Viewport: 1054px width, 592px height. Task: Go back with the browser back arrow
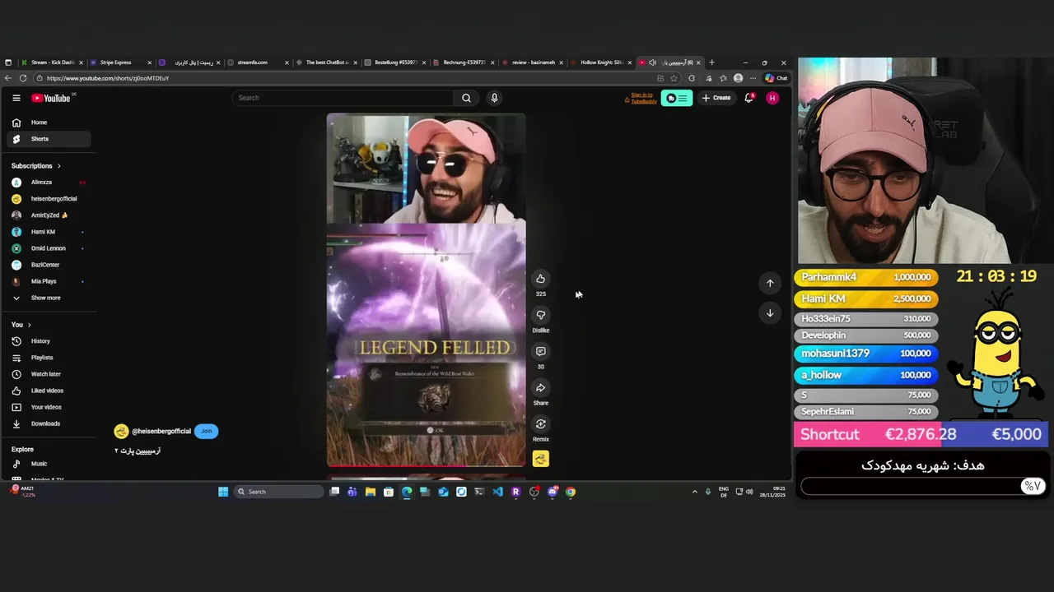pos(7,78)
